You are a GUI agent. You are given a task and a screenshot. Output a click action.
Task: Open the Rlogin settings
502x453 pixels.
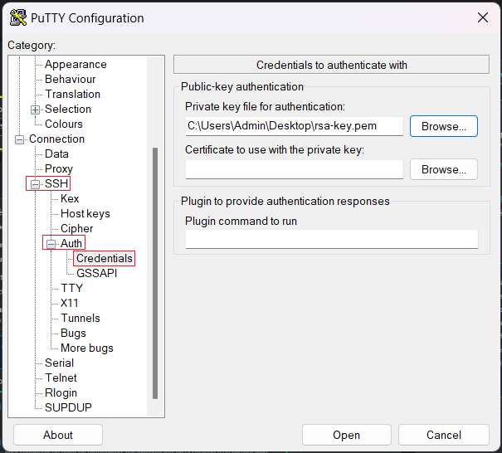[61, 392]
